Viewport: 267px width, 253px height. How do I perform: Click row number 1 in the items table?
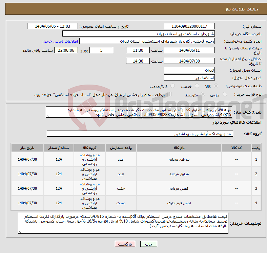coord(256,159)
